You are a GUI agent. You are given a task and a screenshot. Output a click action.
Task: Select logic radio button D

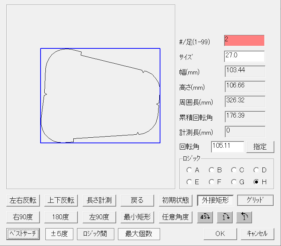[x=256, y=170]
